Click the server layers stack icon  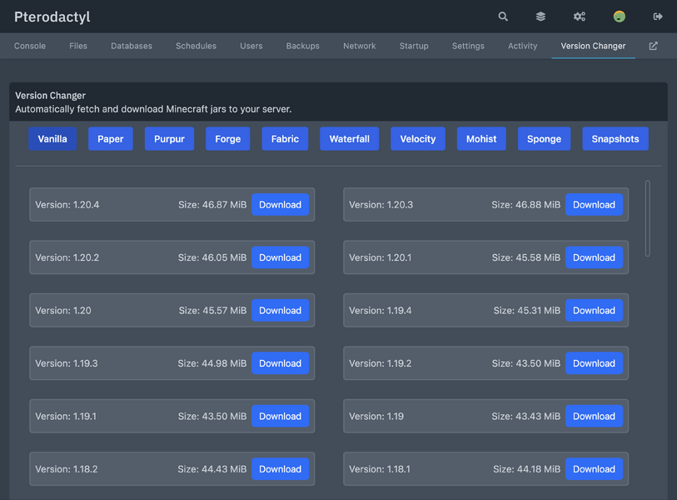[x=540, y=17]
